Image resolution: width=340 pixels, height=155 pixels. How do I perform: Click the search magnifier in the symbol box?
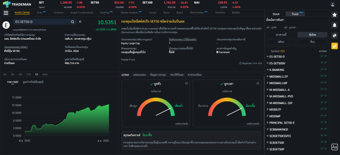pos(72,22)
